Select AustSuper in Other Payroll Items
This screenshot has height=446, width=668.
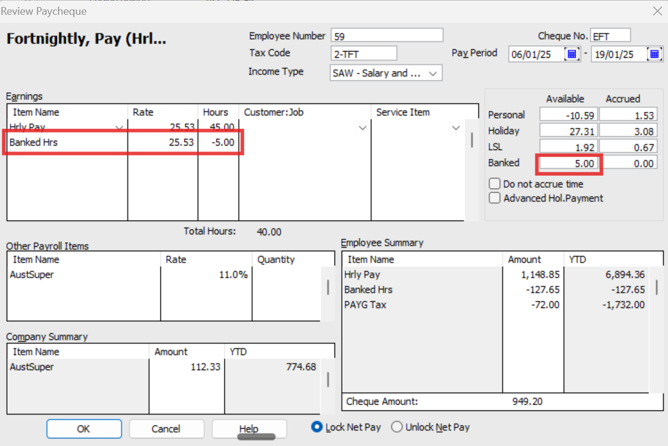(x=32, y=275)
